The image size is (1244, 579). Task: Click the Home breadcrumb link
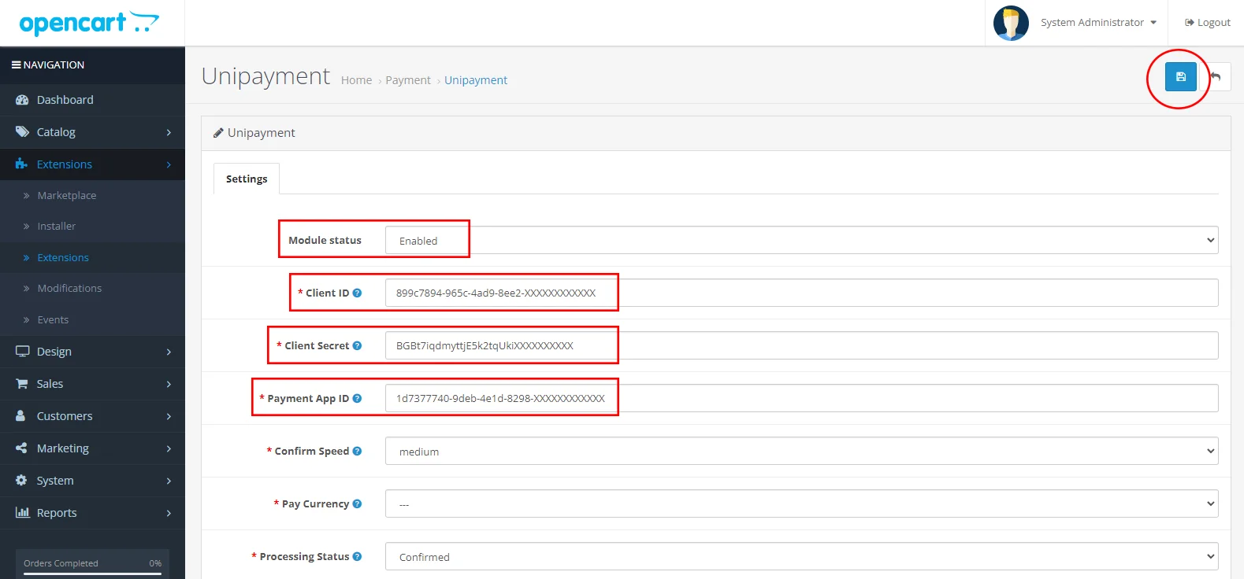[356, 80]
